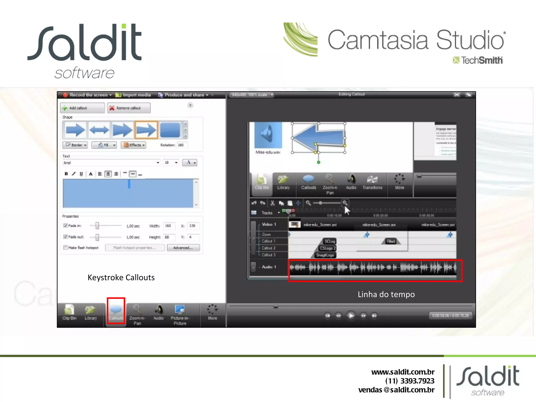Toggle the text shadow A icon
The height and width of the screenshot is (402, 536).
pyautogui.click(x=91, y=174)
